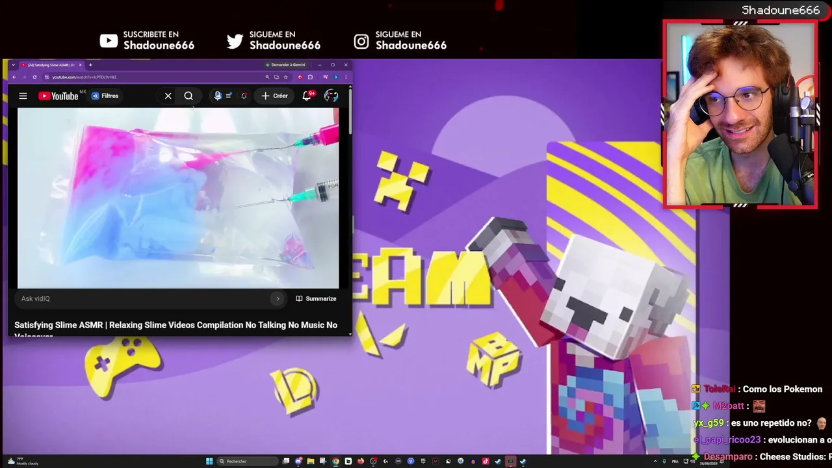Open the Chrome extensions puzzle icon
The height and width of the screenshot is (468, 832).
click(310, 77)
